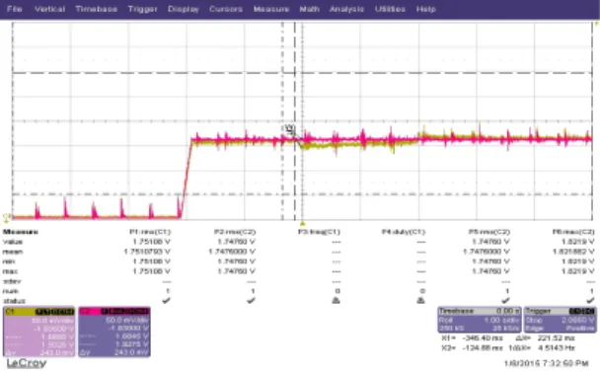Click the Edge Positive trigger setting
The width and height of the screenshot is (600, 373).
(560, 329)
